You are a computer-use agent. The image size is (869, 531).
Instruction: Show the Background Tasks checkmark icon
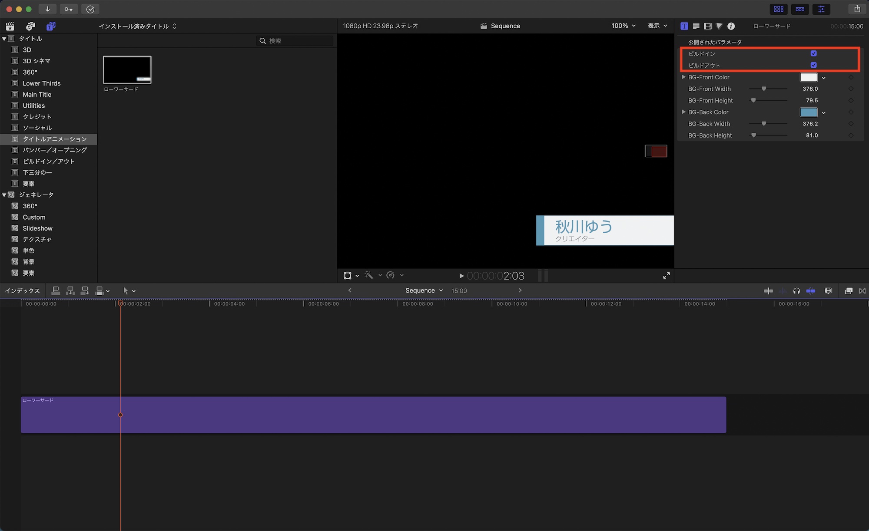pyautogui.click(x=90, y=9)
